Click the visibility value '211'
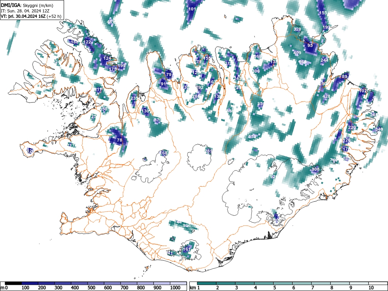The image size is (388, 291). 98,90
